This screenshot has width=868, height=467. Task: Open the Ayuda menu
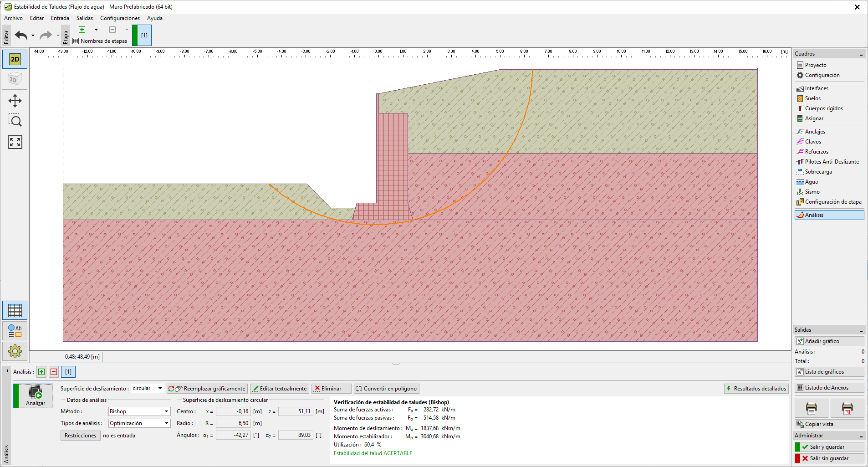tap(155, 18)
